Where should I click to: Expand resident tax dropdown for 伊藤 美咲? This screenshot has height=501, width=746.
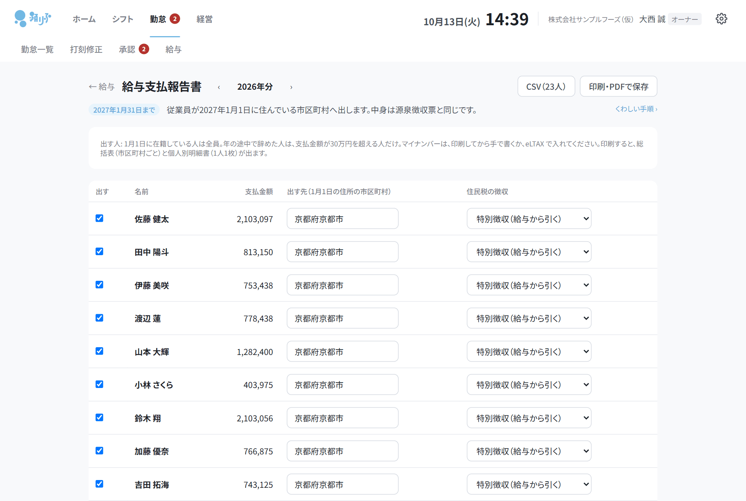point(529,285)
